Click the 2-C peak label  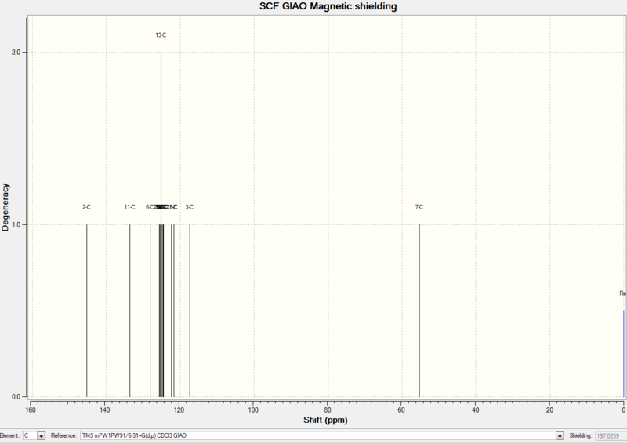[86, 207]
